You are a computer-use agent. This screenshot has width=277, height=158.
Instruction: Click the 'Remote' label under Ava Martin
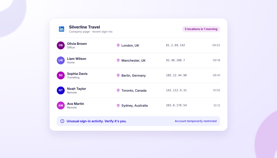coord(72,107)
